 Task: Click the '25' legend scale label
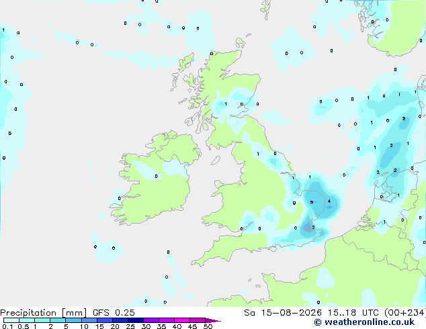pyautogui.click(x=130, y=326)
